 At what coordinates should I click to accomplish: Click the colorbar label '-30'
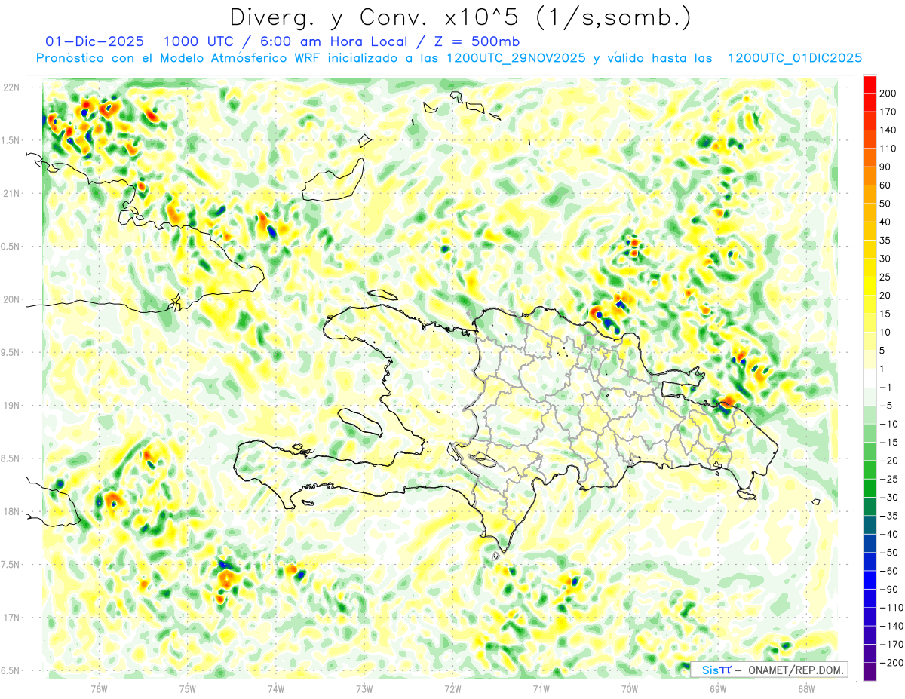point(890,497)
